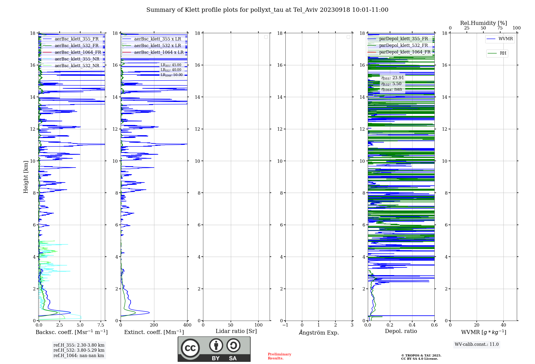Click legend entry aerBsc_klett_355_FR
Viewport: 535px width, 364px height.
(77, 39)
